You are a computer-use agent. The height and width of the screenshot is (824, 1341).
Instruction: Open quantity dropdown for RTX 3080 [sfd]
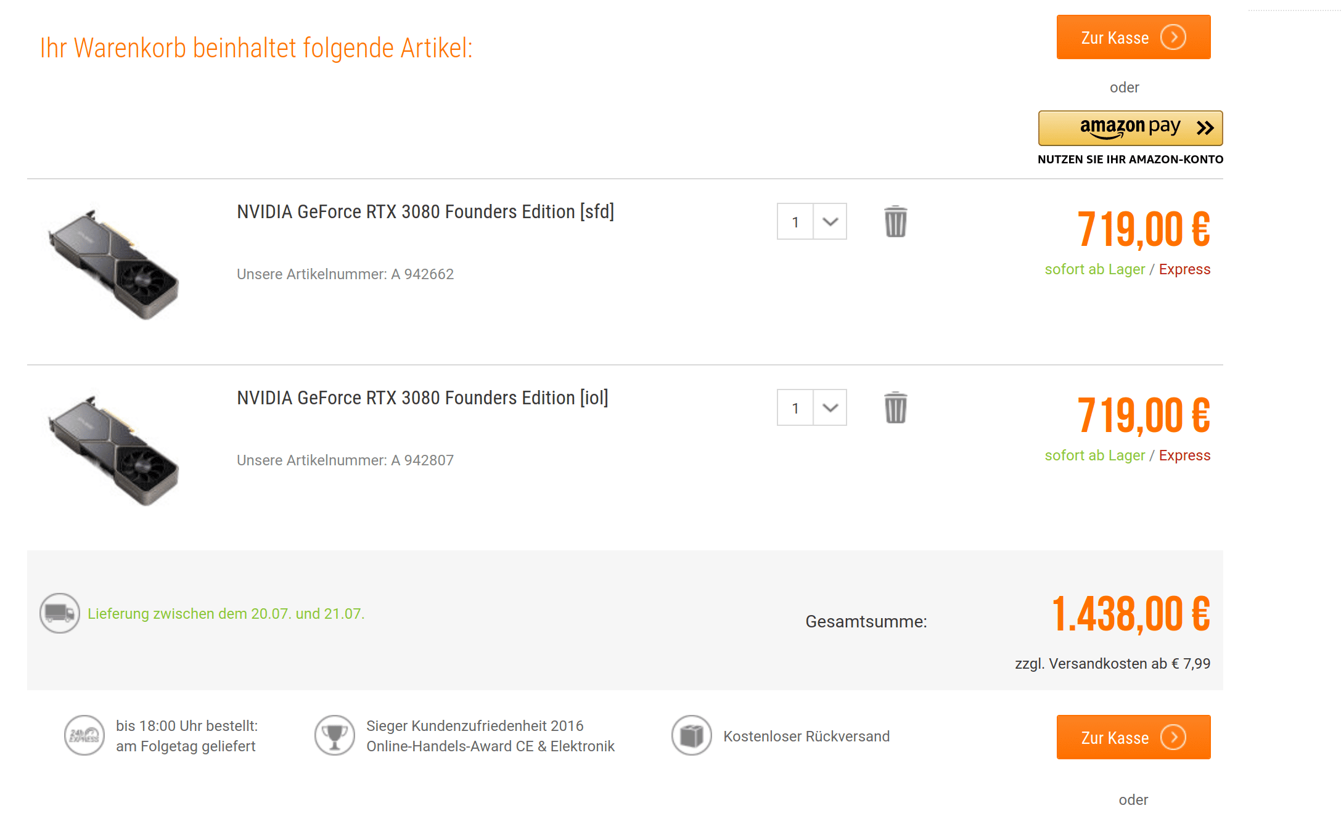point(830,222)
